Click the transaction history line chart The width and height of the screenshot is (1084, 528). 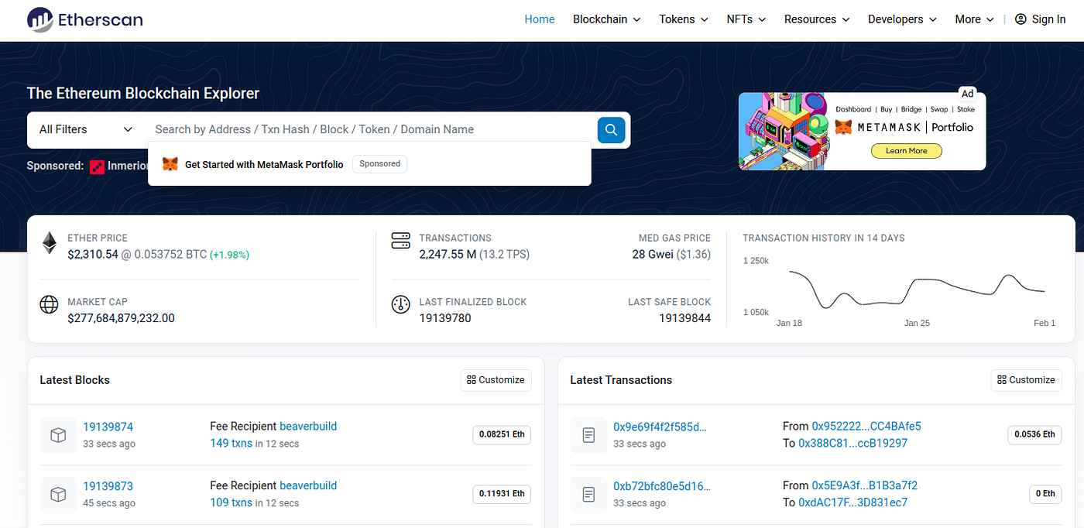point(917,290)
